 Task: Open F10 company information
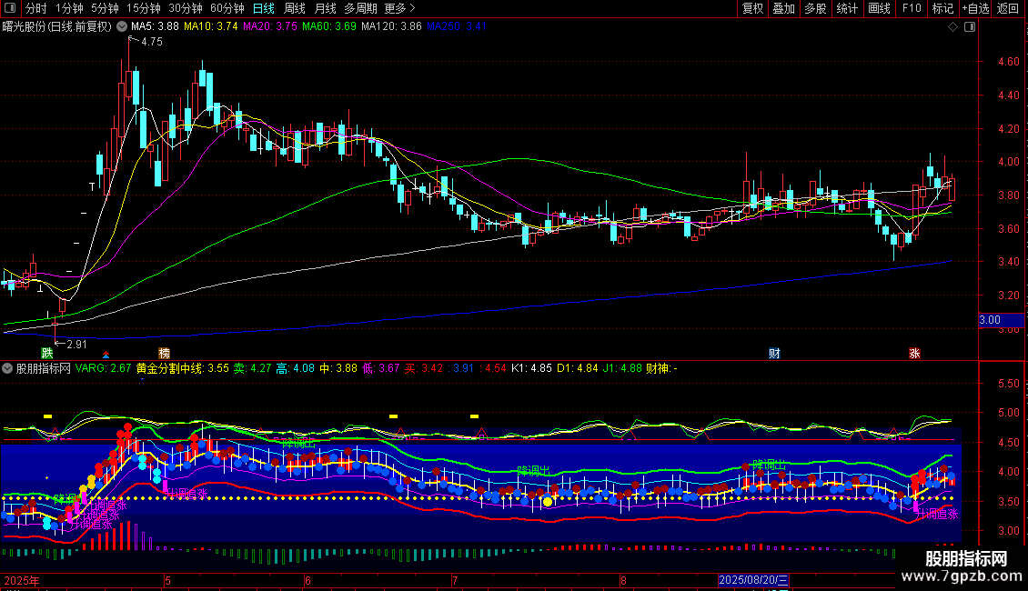[x=911, y=8]
